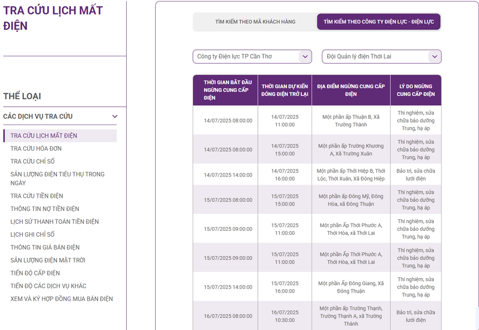Click the ấp Thới Hiệp B location cell
479x330 pixels.
click(x=351, y=175)
